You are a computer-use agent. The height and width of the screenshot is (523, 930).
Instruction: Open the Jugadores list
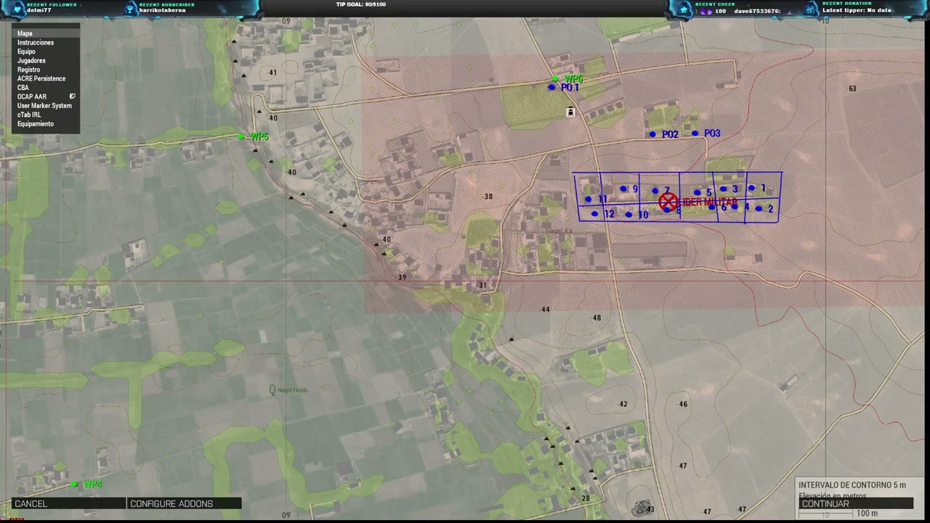(46, 61)
